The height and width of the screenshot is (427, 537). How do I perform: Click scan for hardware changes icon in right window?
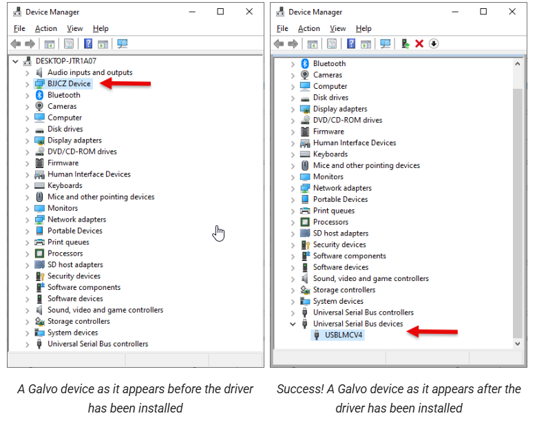click(386, 43)
